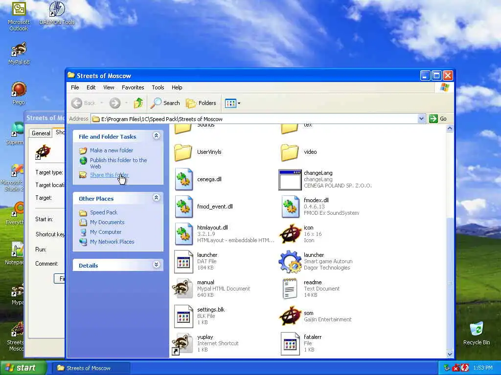Click Share this folder link

point(109,175)
